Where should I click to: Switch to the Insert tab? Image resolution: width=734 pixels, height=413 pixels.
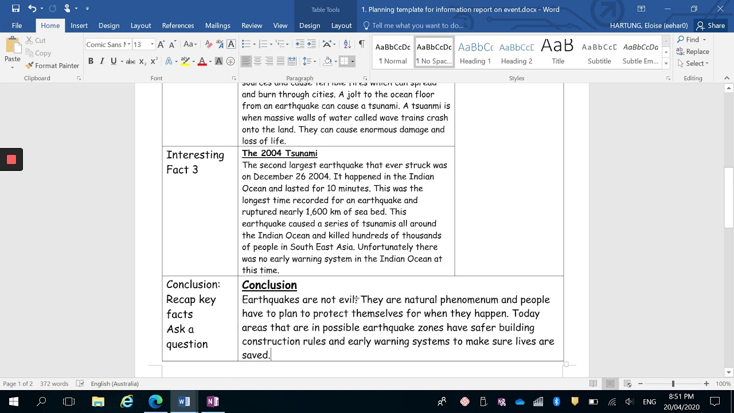click(79, 25)
